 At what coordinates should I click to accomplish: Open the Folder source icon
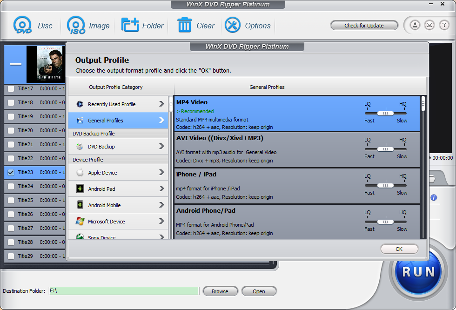coord(130,25)
